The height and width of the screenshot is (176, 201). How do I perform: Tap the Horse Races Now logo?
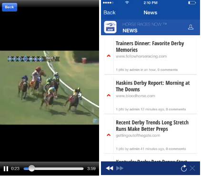coord(110,27)
